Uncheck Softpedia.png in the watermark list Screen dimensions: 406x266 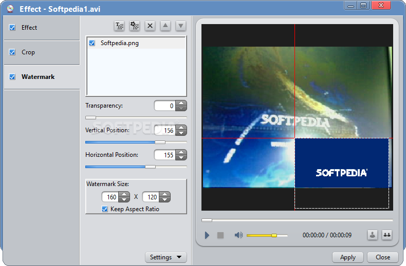pos(92,43)
